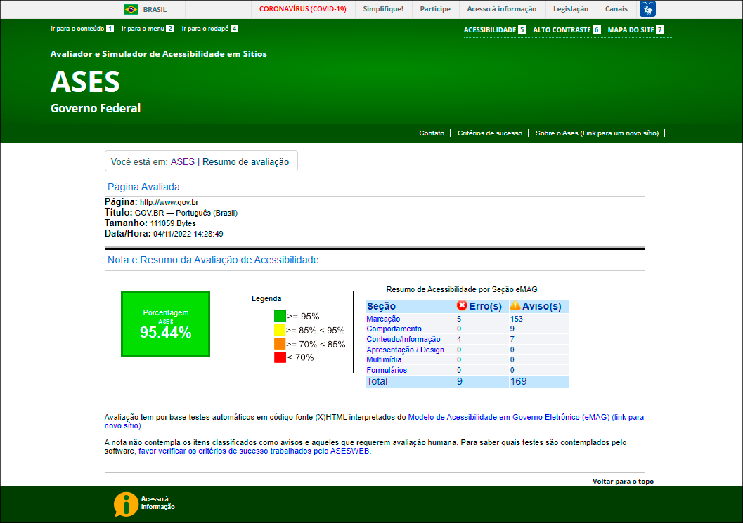The image size is (743, 523).
Task: Open the Canais top menu
Action: point(616,9)
